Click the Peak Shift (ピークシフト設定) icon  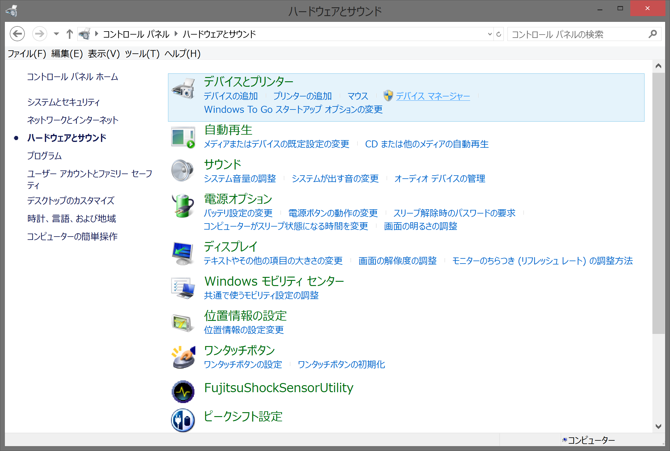183,420
